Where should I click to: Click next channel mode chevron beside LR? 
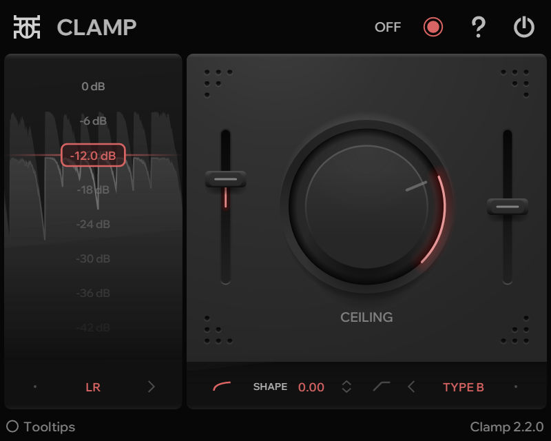152,387
